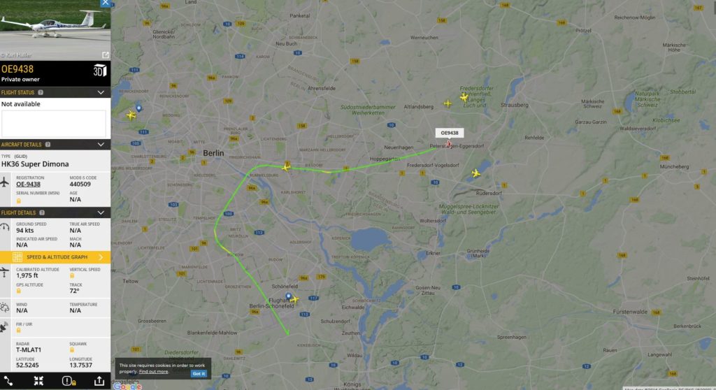This screenshot has width=716, height=390.
Task: Open the alert icon with lock
Action: (x=69, y=380)
